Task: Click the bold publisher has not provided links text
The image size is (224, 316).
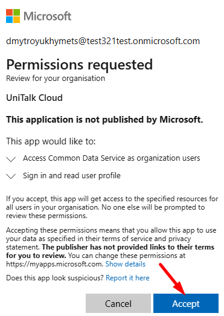Action: (110, 251)
